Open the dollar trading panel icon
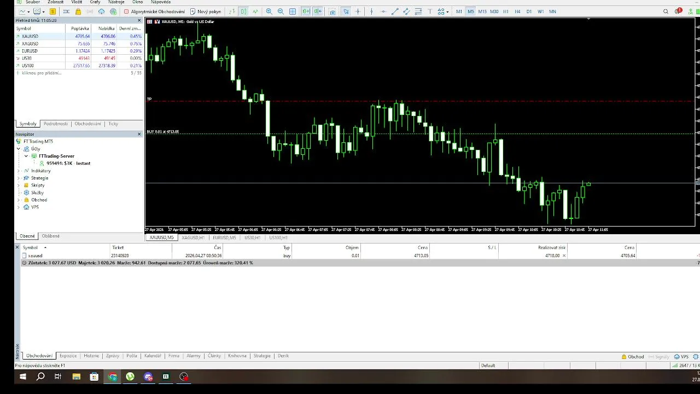This screenshot has width=700, height=394. click(52, 11)
